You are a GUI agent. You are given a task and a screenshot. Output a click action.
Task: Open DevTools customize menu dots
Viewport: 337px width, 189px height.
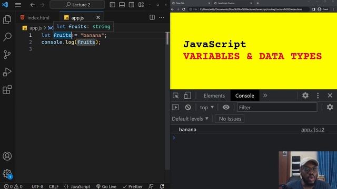click(318, 96)
